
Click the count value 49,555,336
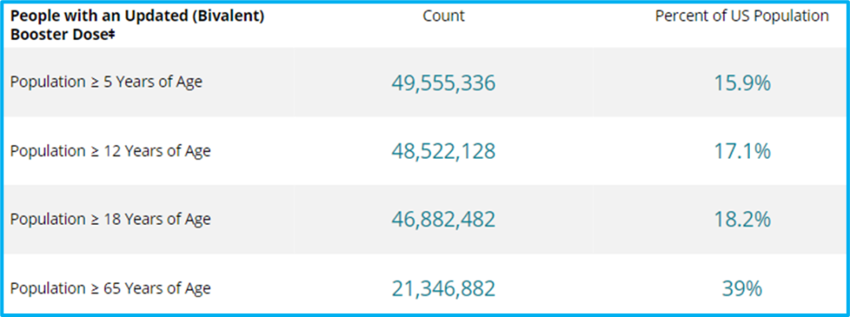(x=444, y=83)
